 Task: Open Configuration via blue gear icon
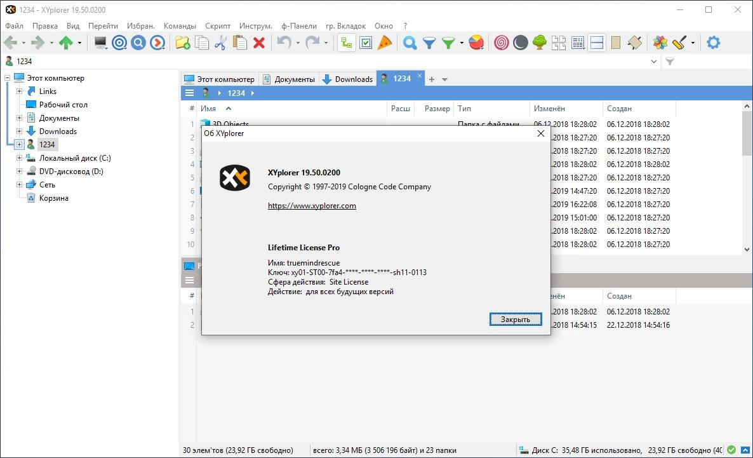pyautogui.click(x=713, y=43)
